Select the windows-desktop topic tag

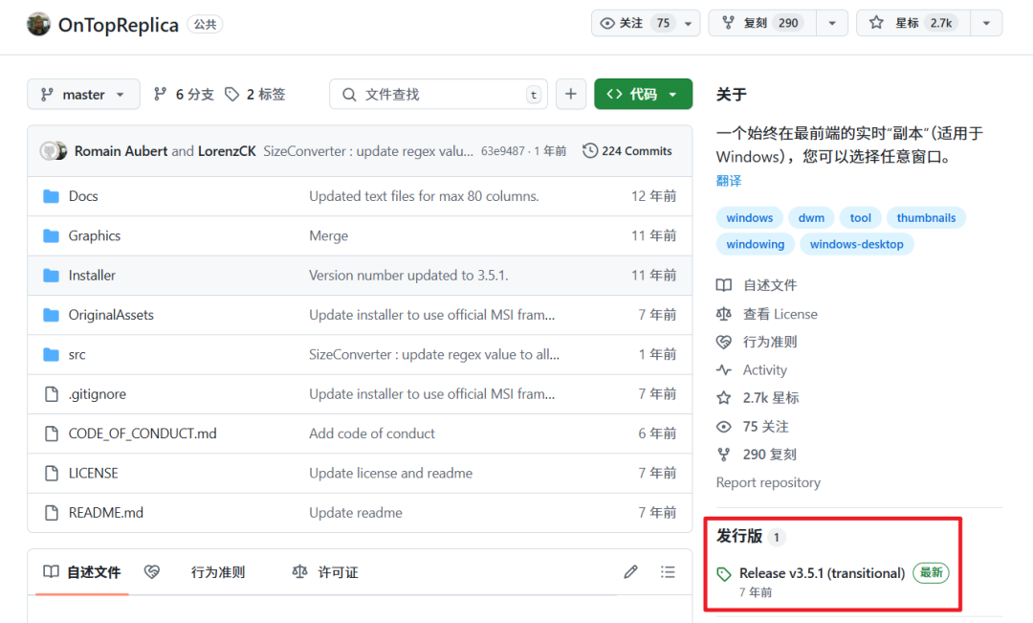coord(856,244)
